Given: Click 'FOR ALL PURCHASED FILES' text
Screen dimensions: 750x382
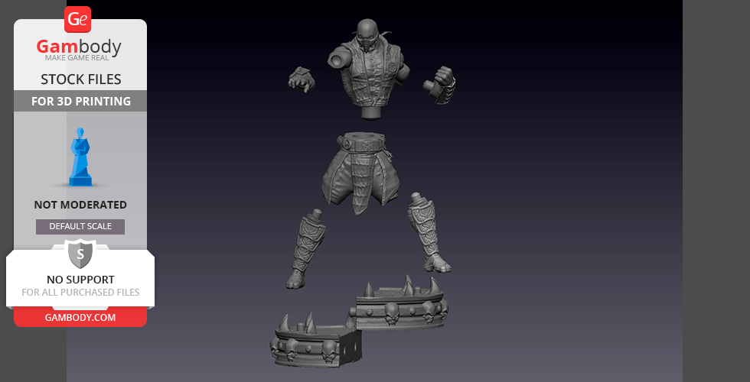Looking at the screenshot, I should click(x=80, y=293).
